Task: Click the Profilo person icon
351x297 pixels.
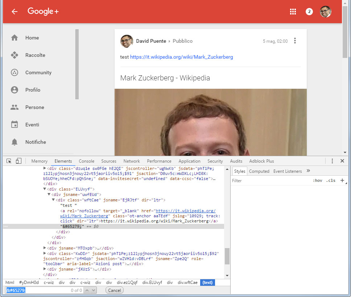Action: point(15,90)
